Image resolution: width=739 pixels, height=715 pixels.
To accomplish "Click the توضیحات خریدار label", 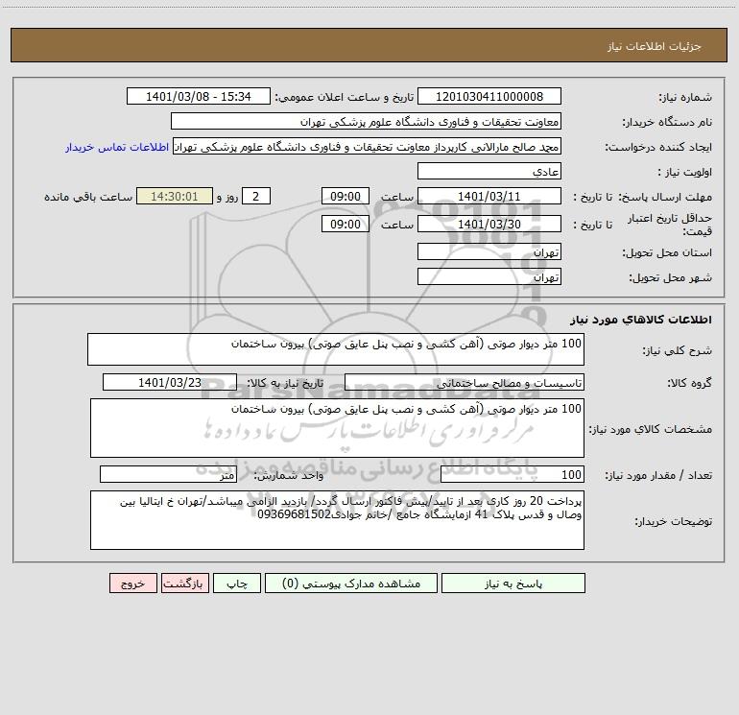I will [x=673, y=521].
